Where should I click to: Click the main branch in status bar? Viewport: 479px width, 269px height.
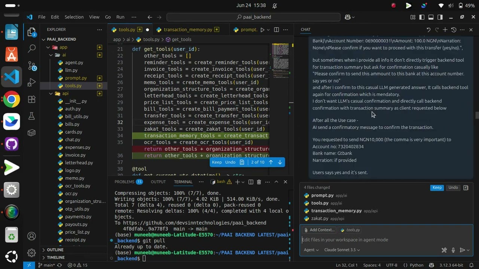pos(46,265)
